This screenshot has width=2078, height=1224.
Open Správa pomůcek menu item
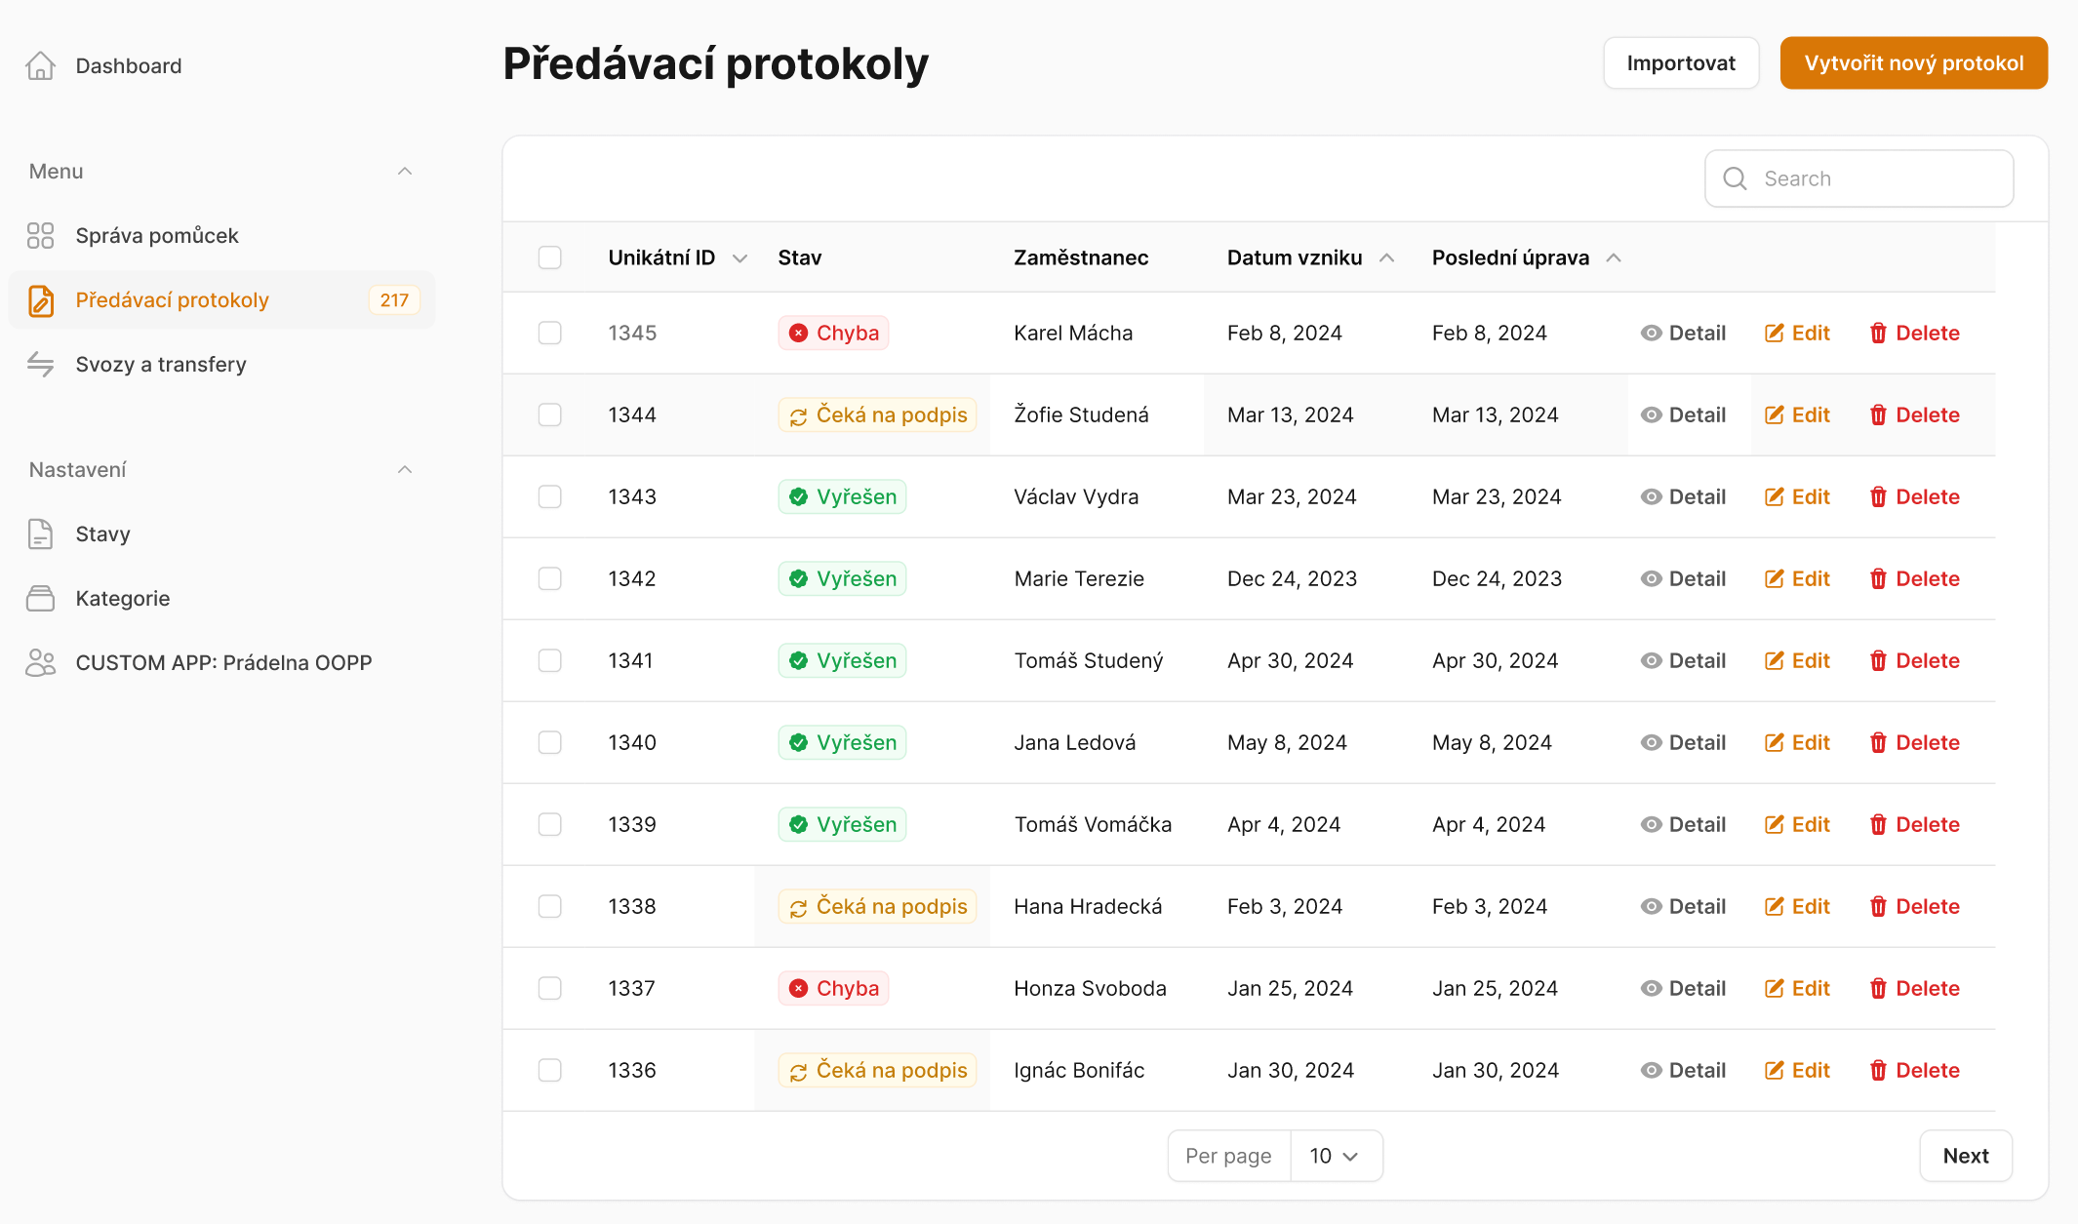(x=154, y=233)
